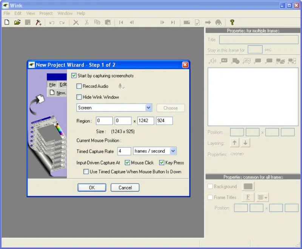This screenshot has width=302, height=249.
Task: Jump to last frame toolbar icon
Action: pyautogui.click(x=173, y=23)
